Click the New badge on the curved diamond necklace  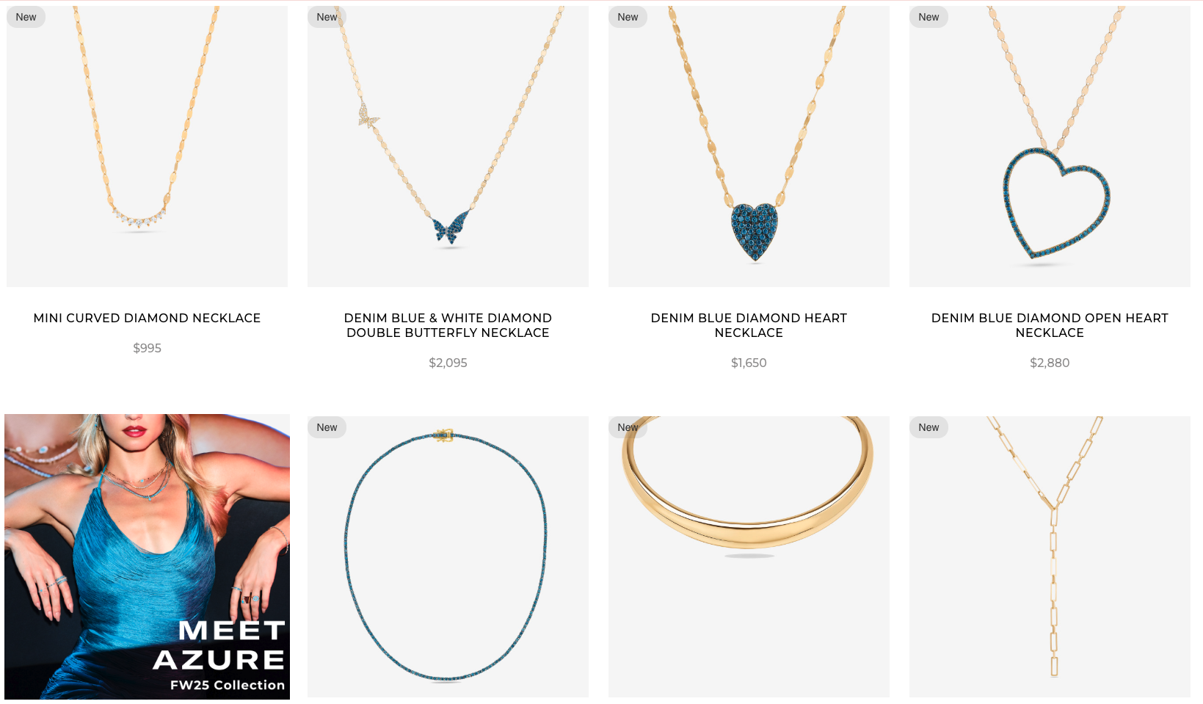(26, 17)
